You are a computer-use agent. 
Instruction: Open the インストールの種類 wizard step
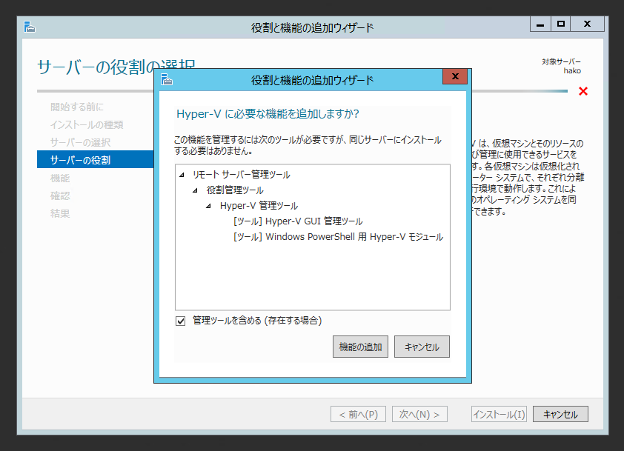(87, 125)
